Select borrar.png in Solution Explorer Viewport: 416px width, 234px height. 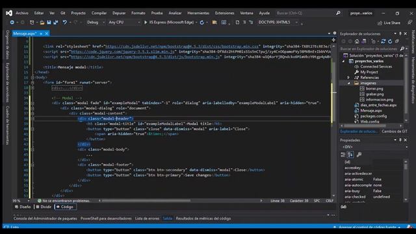tap(374, 88)
